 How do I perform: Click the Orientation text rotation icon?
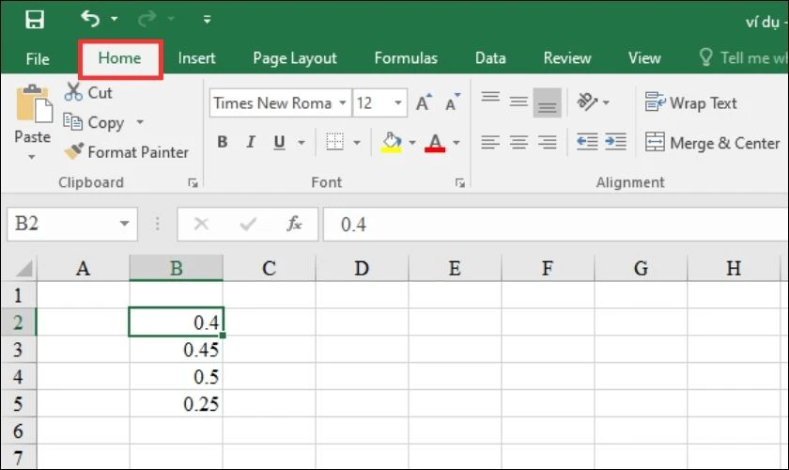(x=587, y=102)
